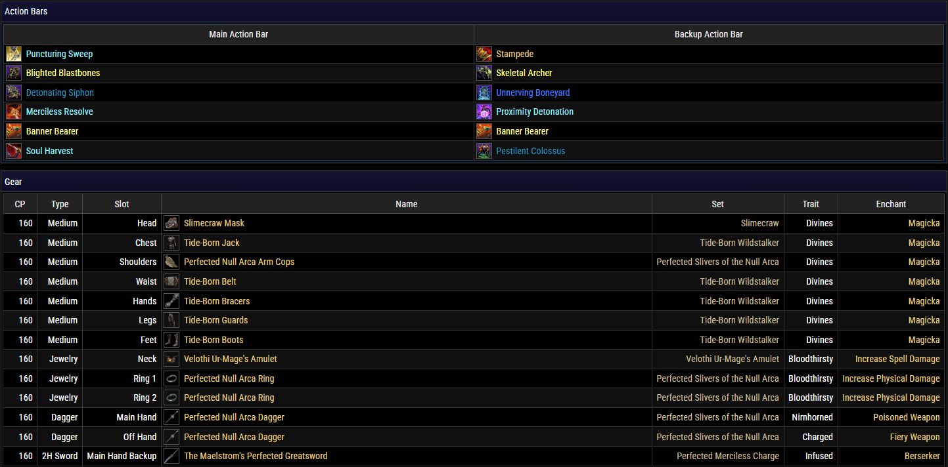Click the Skeletal Archer skill icon
Image resolution: width=948 pixels, height=467 pixels.
click(x=484, y=73)
